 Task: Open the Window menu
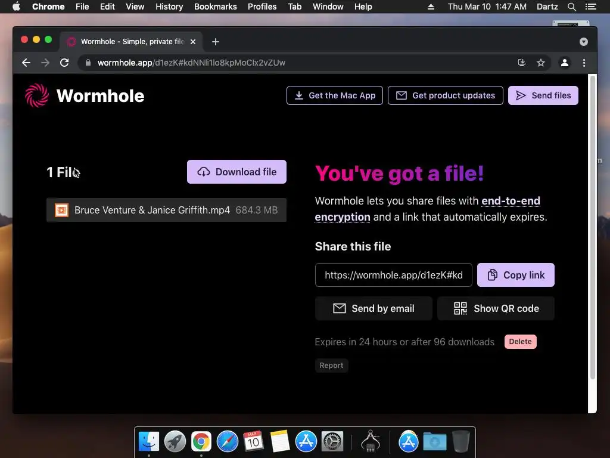[x=328, y=7]
